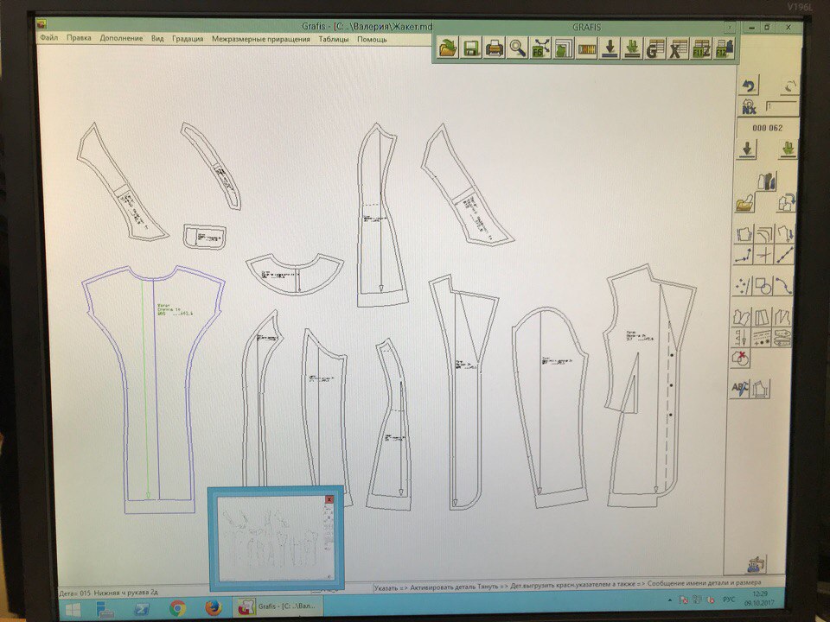Click the open folder icon in GRAFIS toolbar

[448, 48]
